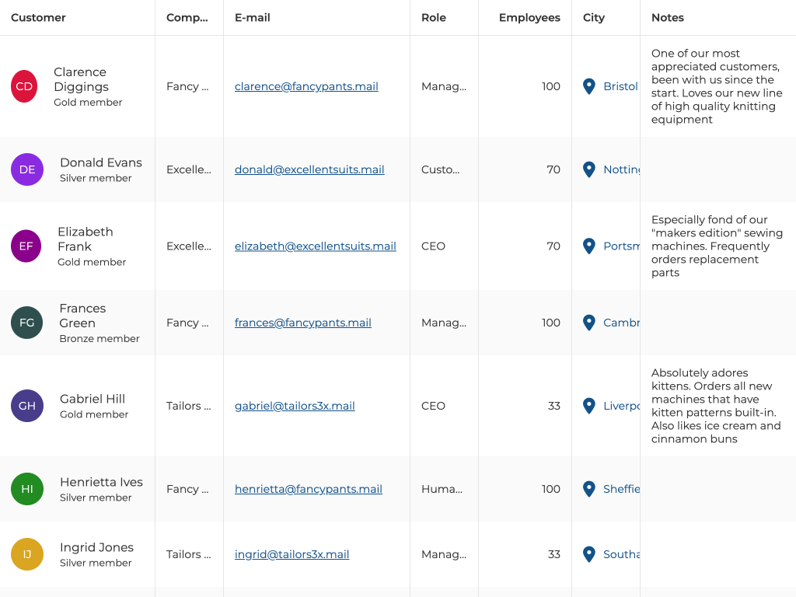Click the red CD avatar for Clarence Diggings
Viewport: 796px width, 597px height.
[24, 86]
